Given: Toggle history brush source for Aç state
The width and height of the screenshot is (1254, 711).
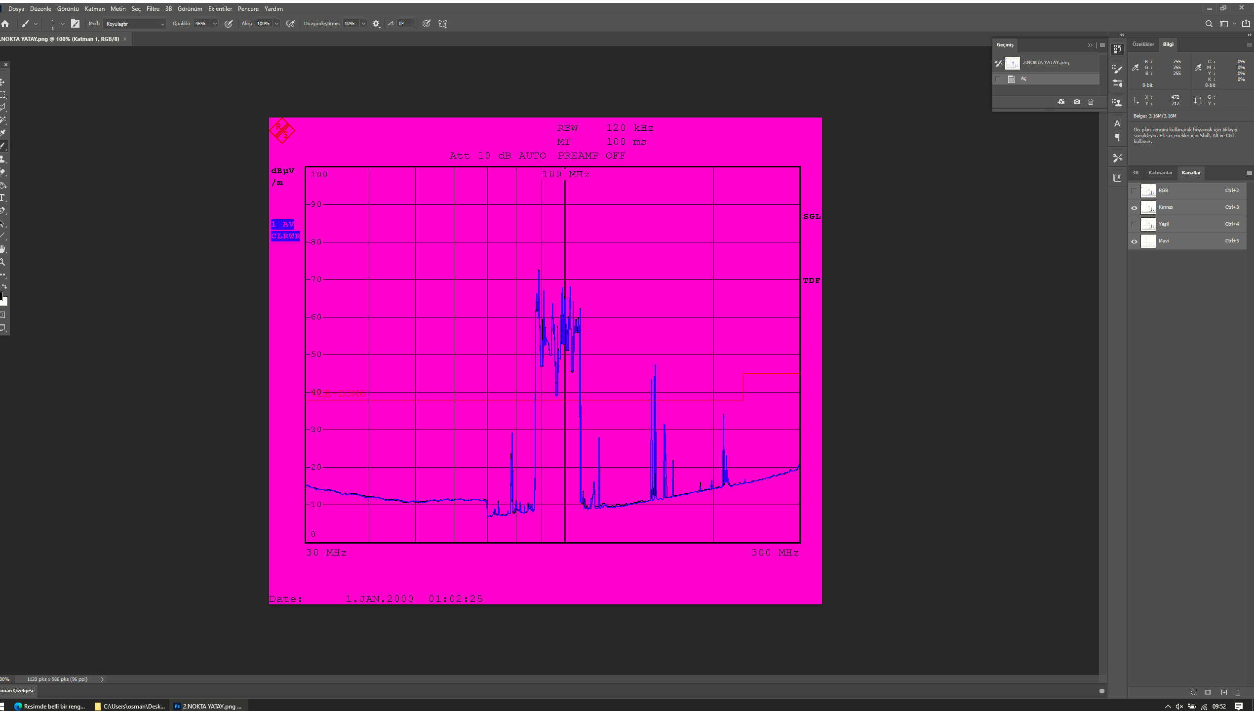Looking at the screenshot, I should tap(999, 79).
